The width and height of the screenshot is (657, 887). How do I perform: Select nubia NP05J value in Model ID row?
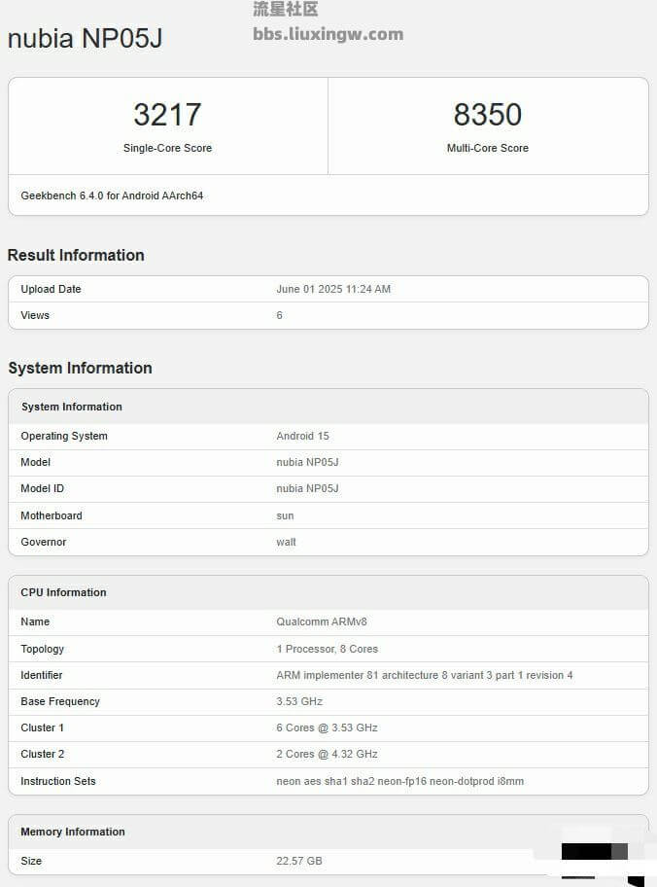[307, 488]
